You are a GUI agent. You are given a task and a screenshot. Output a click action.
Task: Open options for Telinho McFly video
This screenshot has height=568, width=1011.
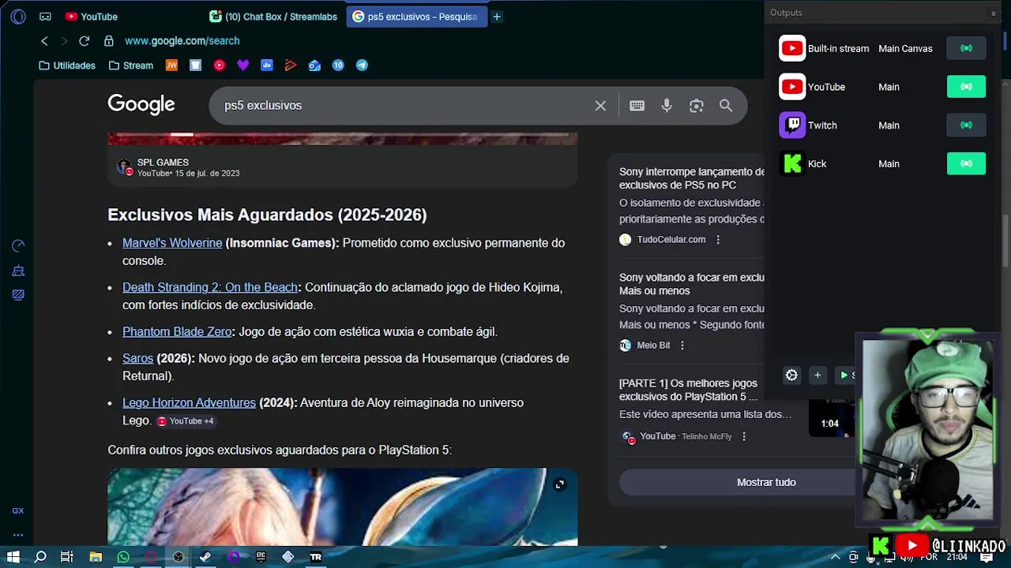click(x=743, y=436)
